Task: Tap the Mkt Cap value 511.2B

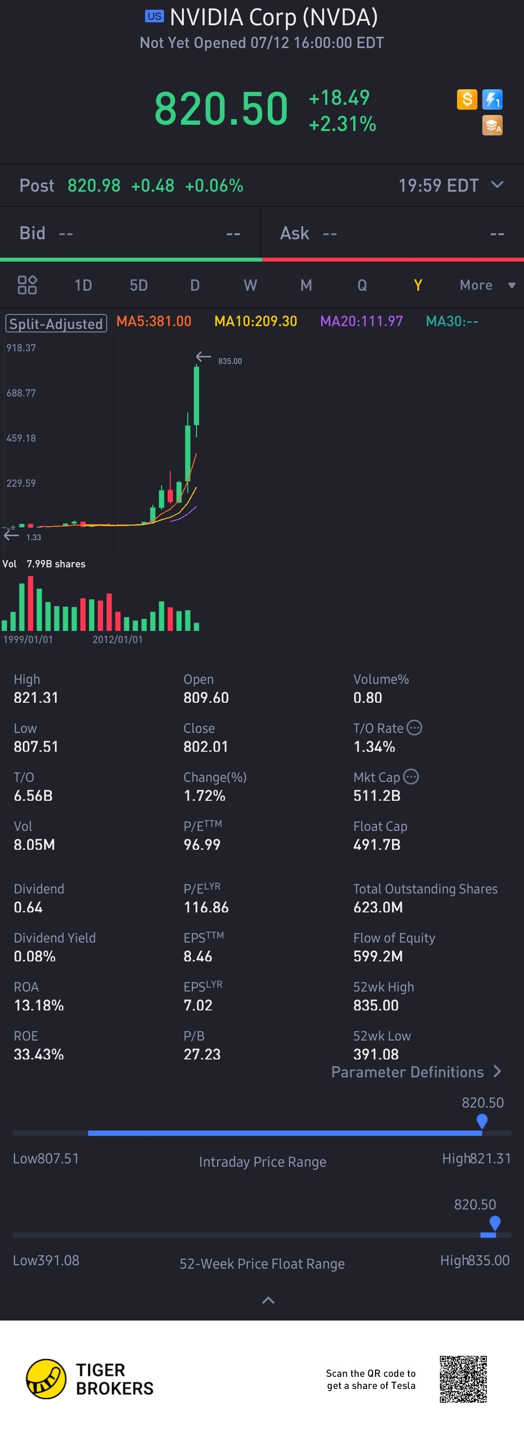Action: tap(377, 795)
